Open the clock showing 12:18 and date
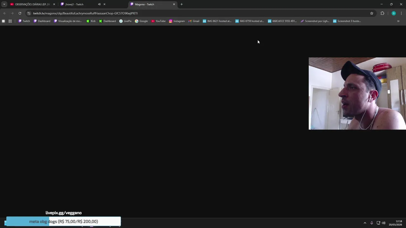The height and width of the screenshot is (228, 406). (x=396, y=223)
